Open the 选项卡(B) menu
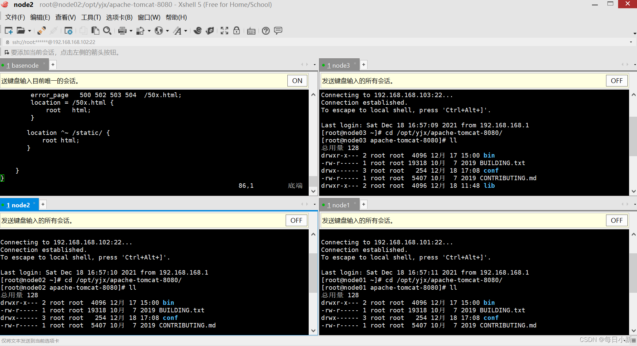Image resolution: width=637 pixels, height=346 pixels. 119,18
